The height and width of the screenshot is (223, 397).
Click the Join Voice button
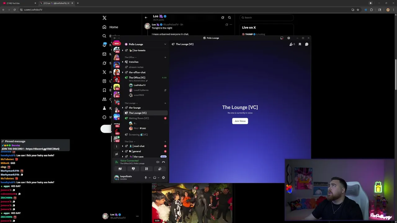click(240, 121)
